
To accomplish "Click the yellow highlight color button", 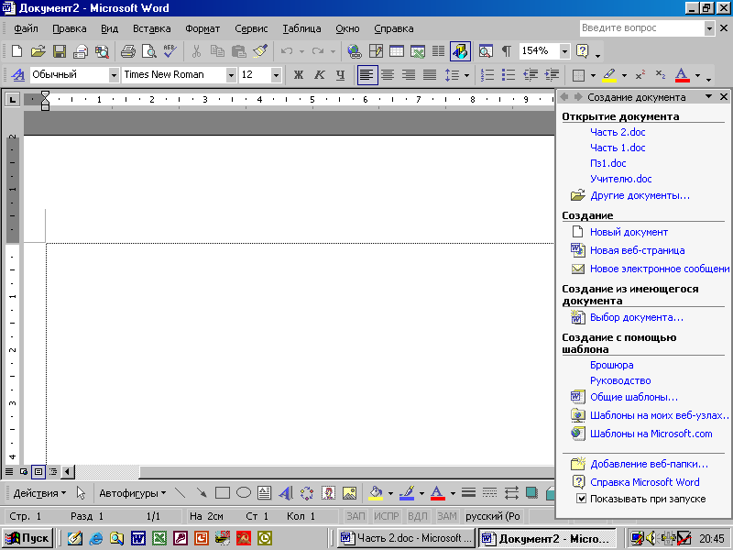I will 609,75.
